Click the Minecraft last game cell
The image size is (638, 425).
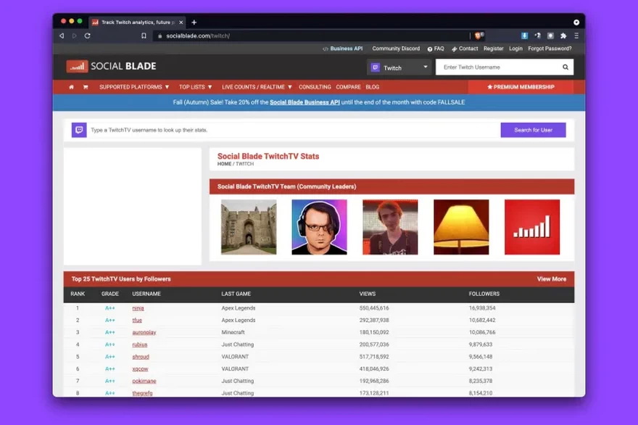[233, 333]
